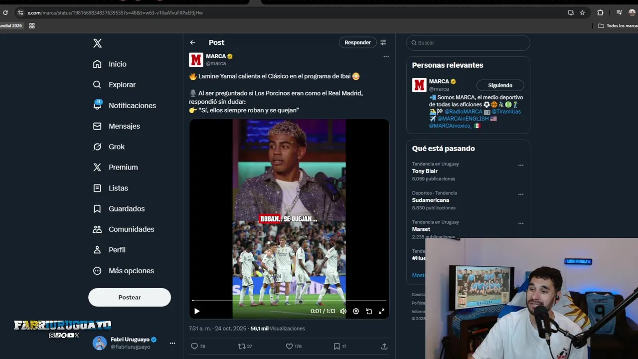Image resolution: width=638 pixels, height=359 pixels.
Task: Share the post via share icon
Action: tap(384, 346)
